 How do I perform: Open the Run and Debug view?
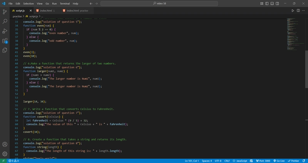pyautogui.click(x=5, y=31)
